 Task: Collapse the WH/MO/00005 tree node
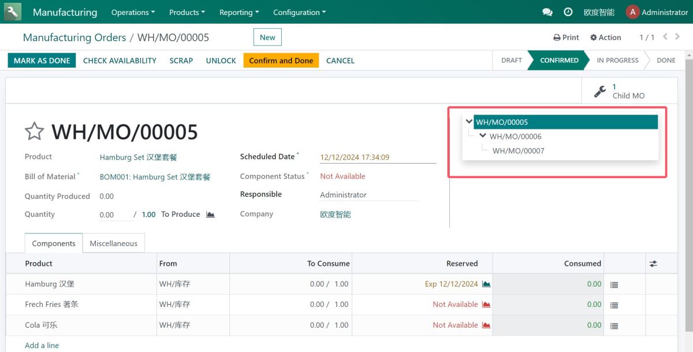469,122
